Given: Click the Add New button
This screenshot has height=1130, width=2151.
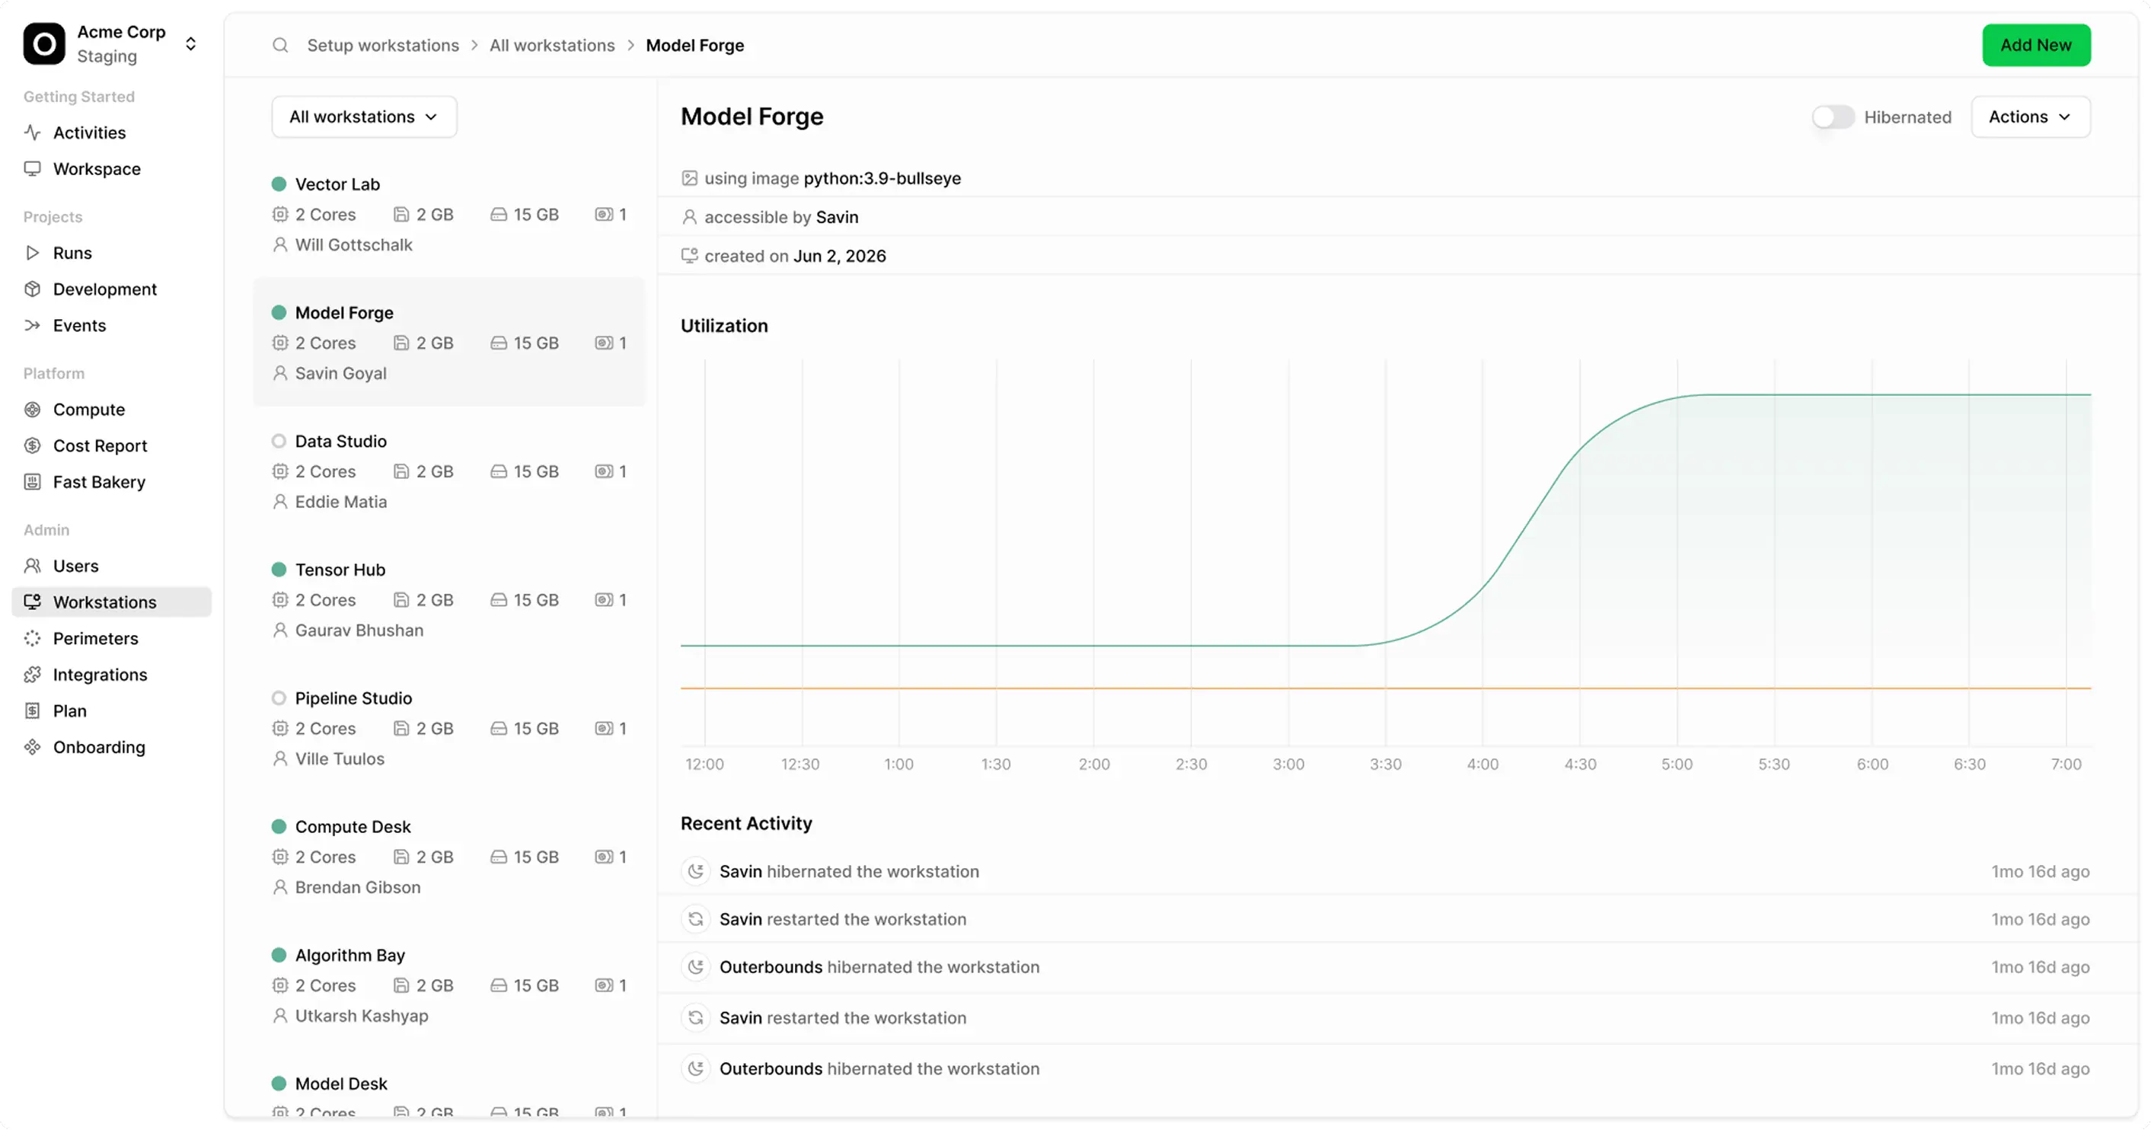Looking at the screenshot, I should point(2036,45).
